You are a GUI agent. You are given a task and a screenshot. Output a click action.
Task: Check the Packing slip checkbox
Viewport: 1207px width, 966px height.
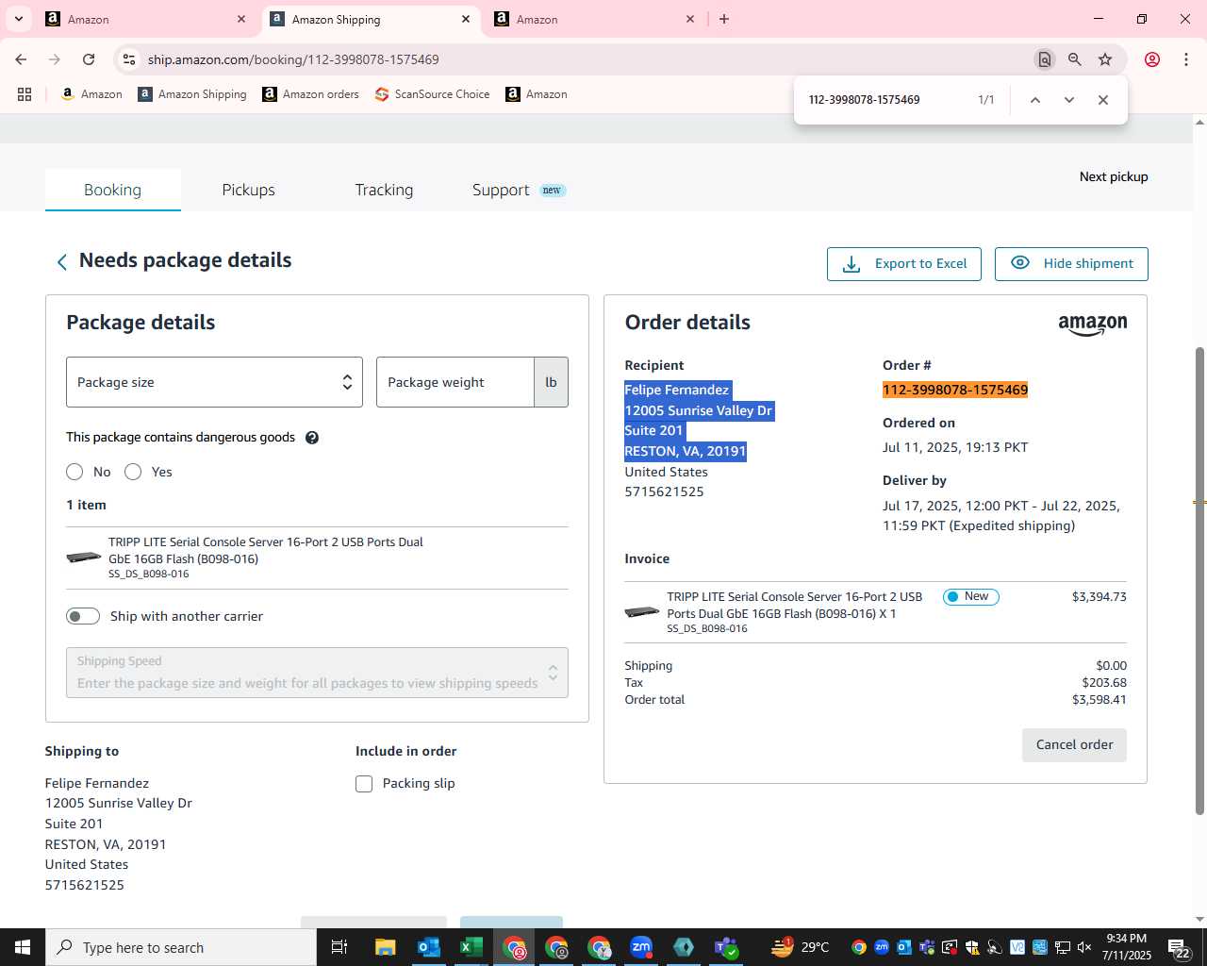pos(364,784)
